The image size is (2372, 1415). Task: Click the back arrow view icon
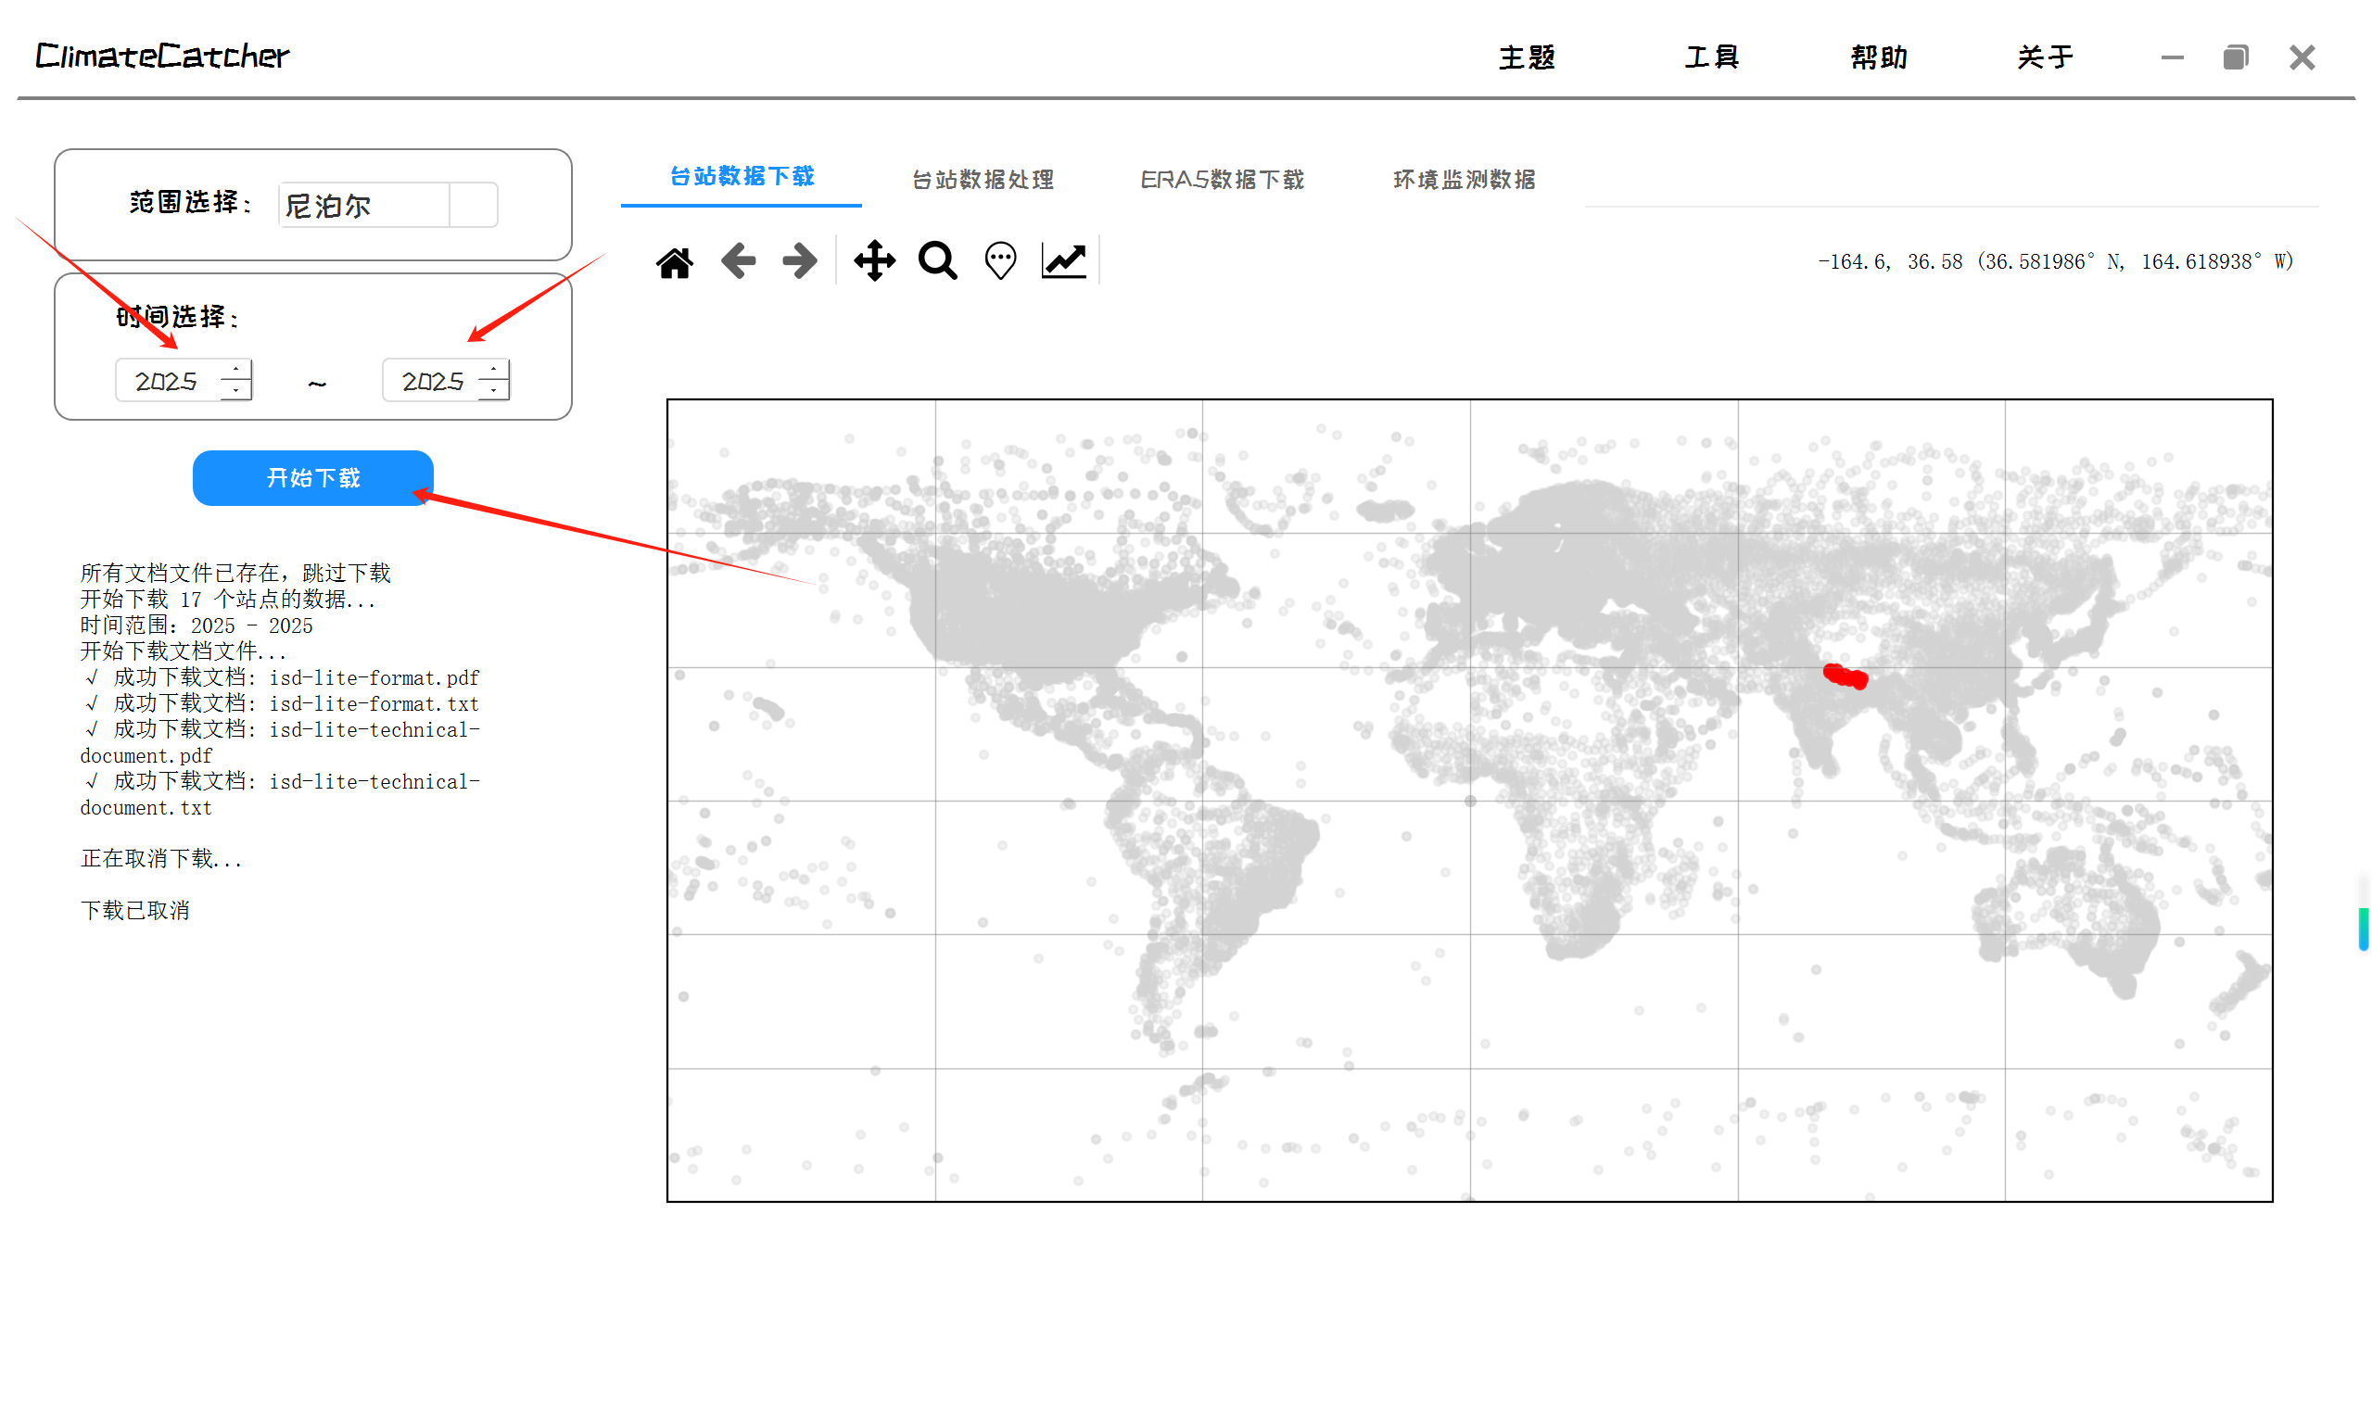click(738, 260)
